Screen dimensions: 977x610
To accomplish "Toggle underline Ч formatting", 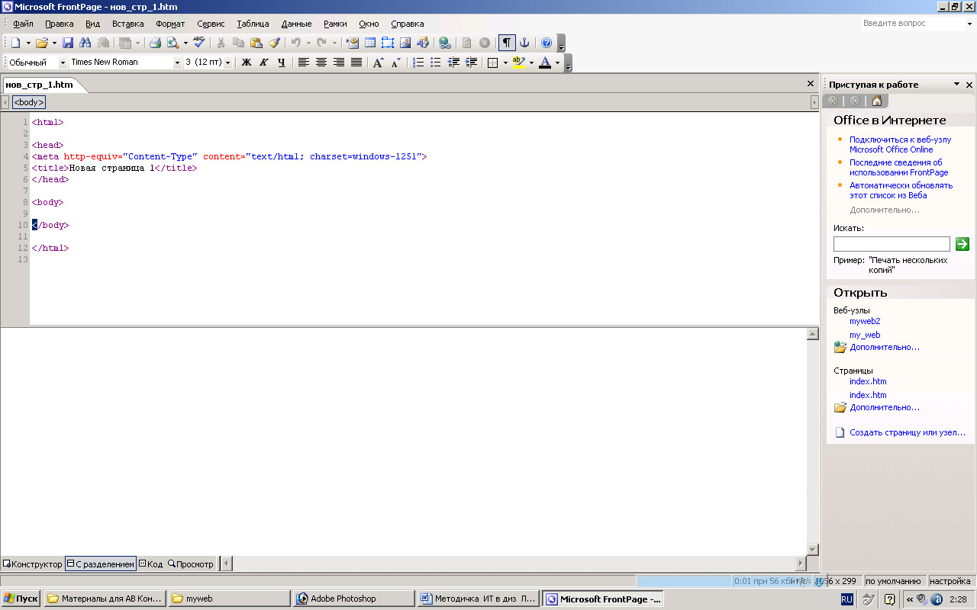I will tap(282, 63).
